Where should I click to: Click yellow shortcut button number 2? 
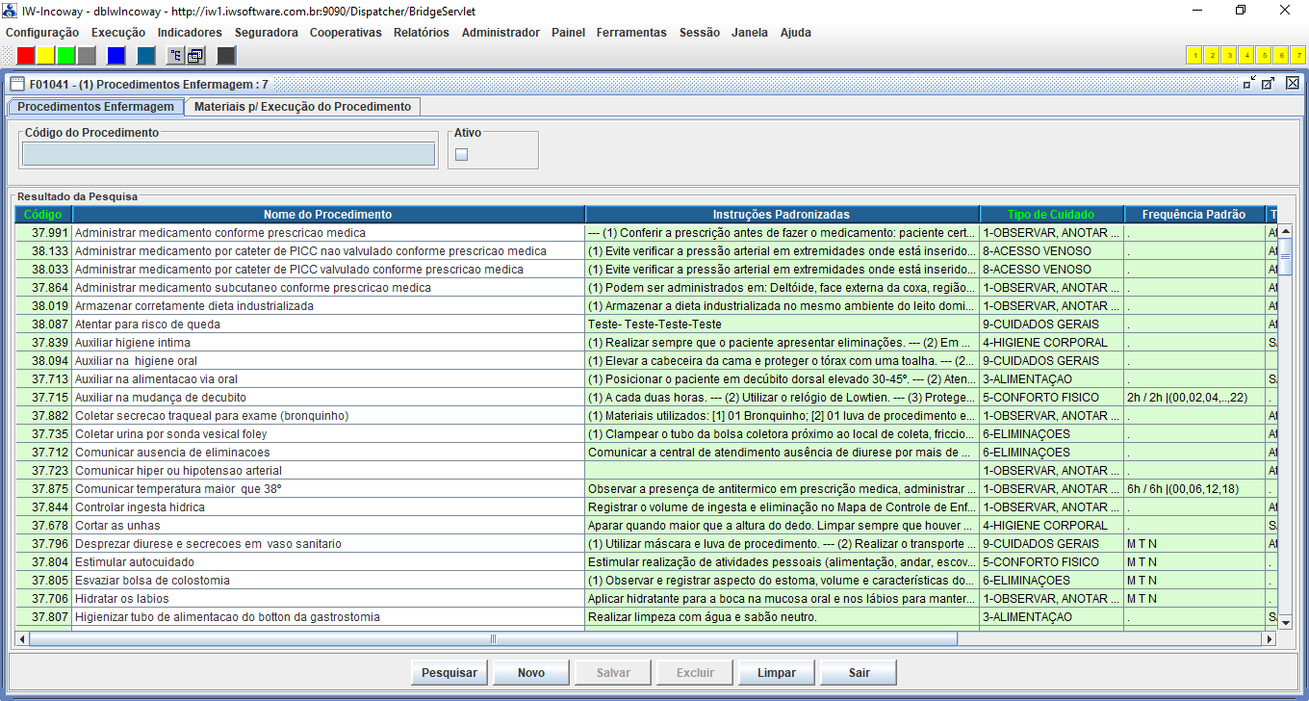click(1212, 55)
